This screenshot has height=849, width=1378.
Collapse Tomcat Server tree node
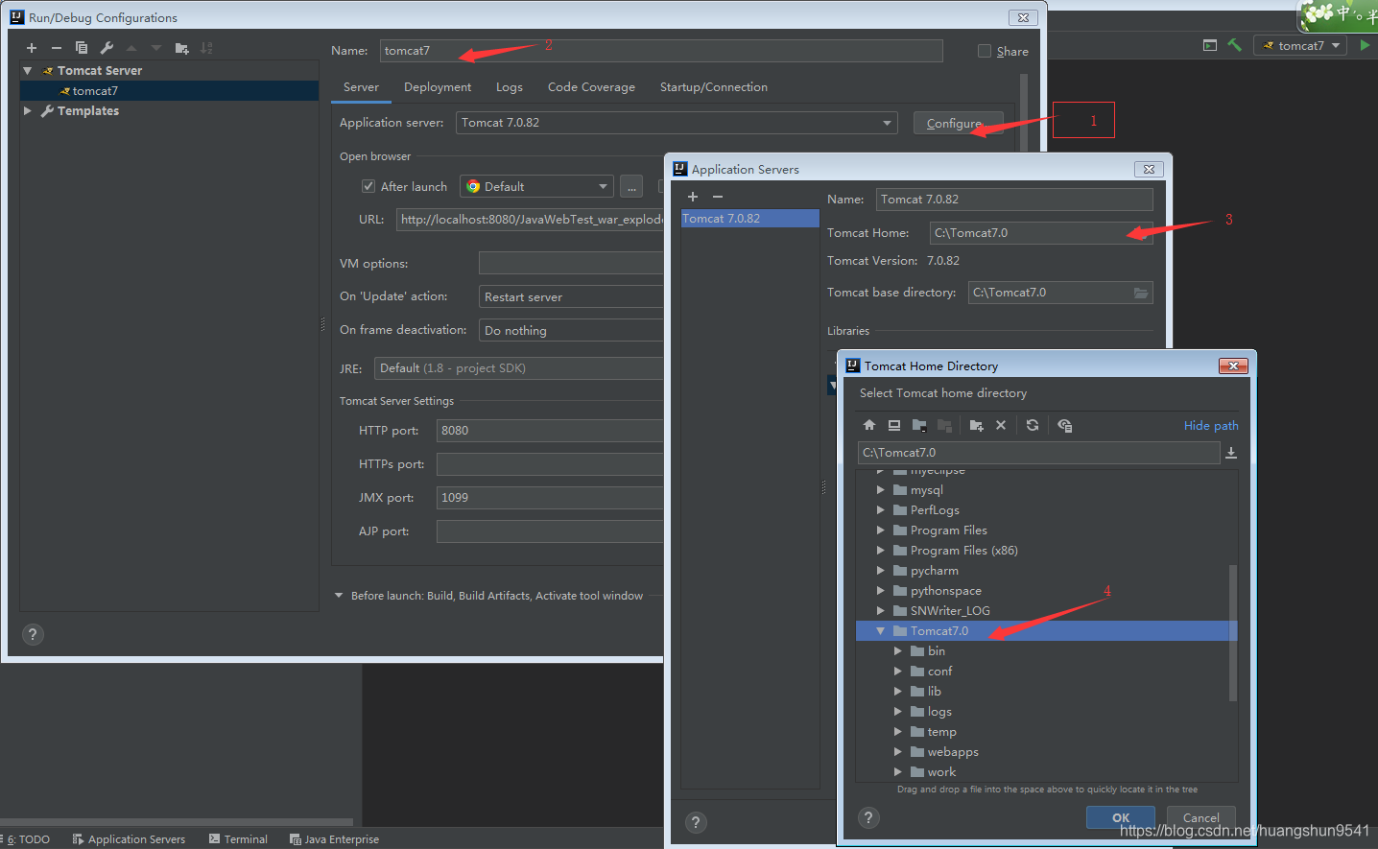[x=28, y=70]
